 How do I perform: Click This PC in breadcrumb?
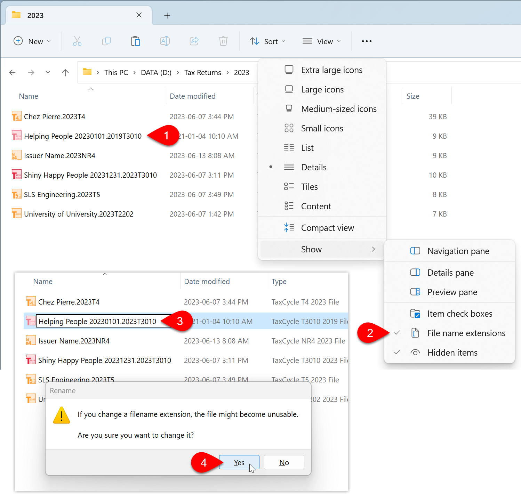click(116, 73)
